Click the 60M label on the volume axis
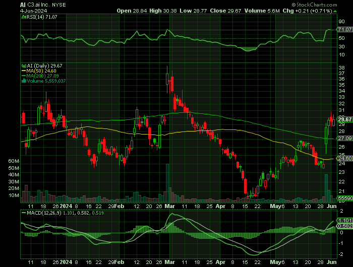The width and height of the screenshot is (353, 267). pyautogui.click(x=14, y=161)
